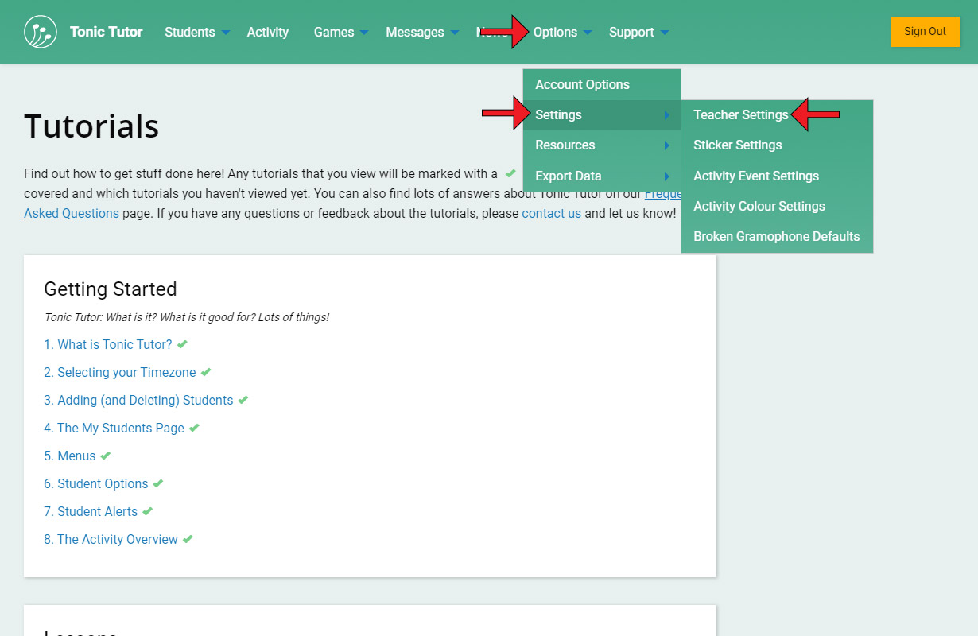Open tutorial 'Adding (and Deleting) Students'
The height and width of the screenshot is (636, 978).
[138, 400]
